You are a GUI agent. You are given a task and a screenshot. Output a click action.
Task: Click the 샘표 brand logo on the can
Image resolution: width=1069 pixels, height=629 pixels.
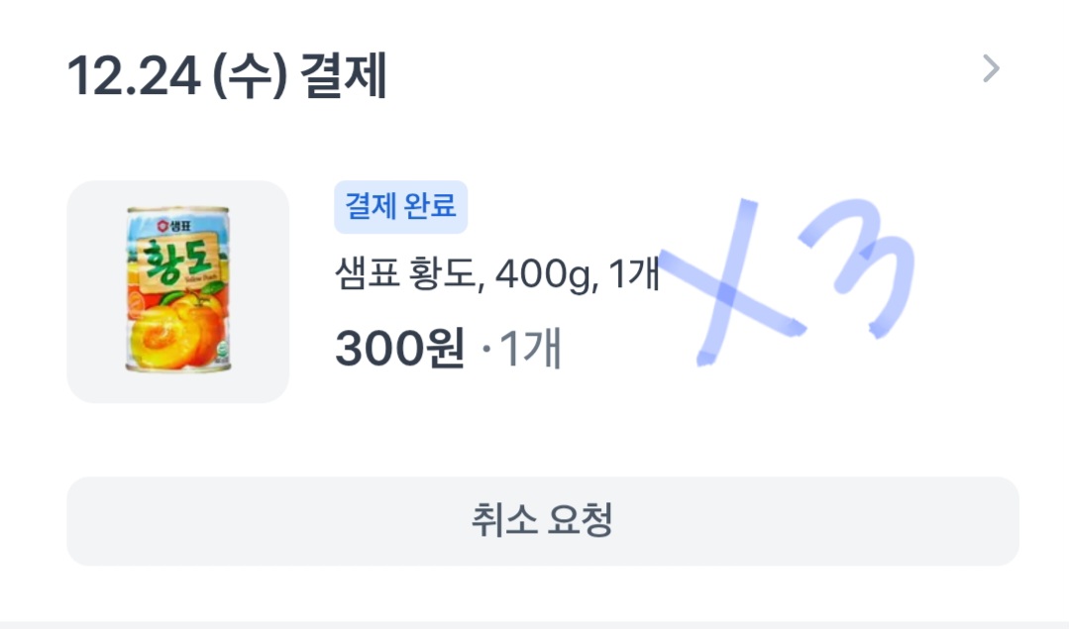[174, 225]
